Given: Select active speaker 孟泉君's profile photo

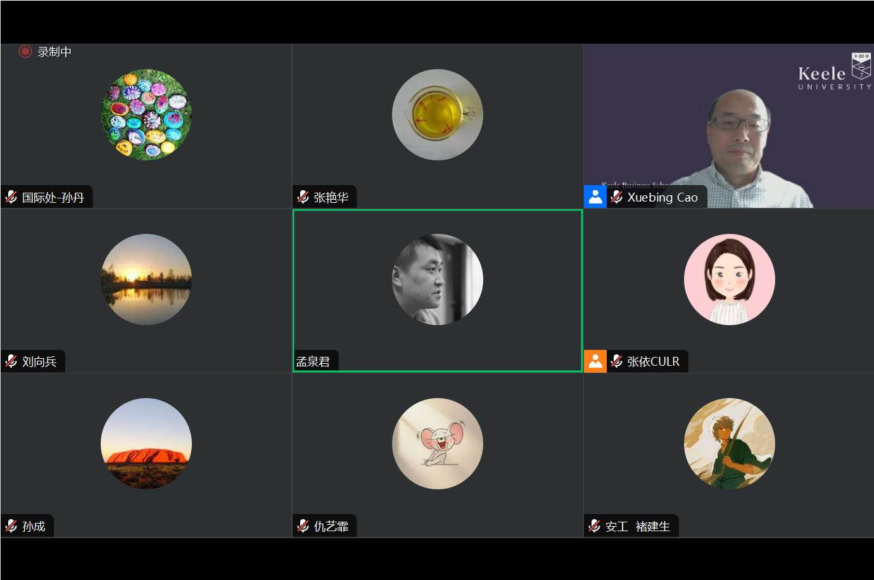Looking at the screenshot, I should coord(438,280).
